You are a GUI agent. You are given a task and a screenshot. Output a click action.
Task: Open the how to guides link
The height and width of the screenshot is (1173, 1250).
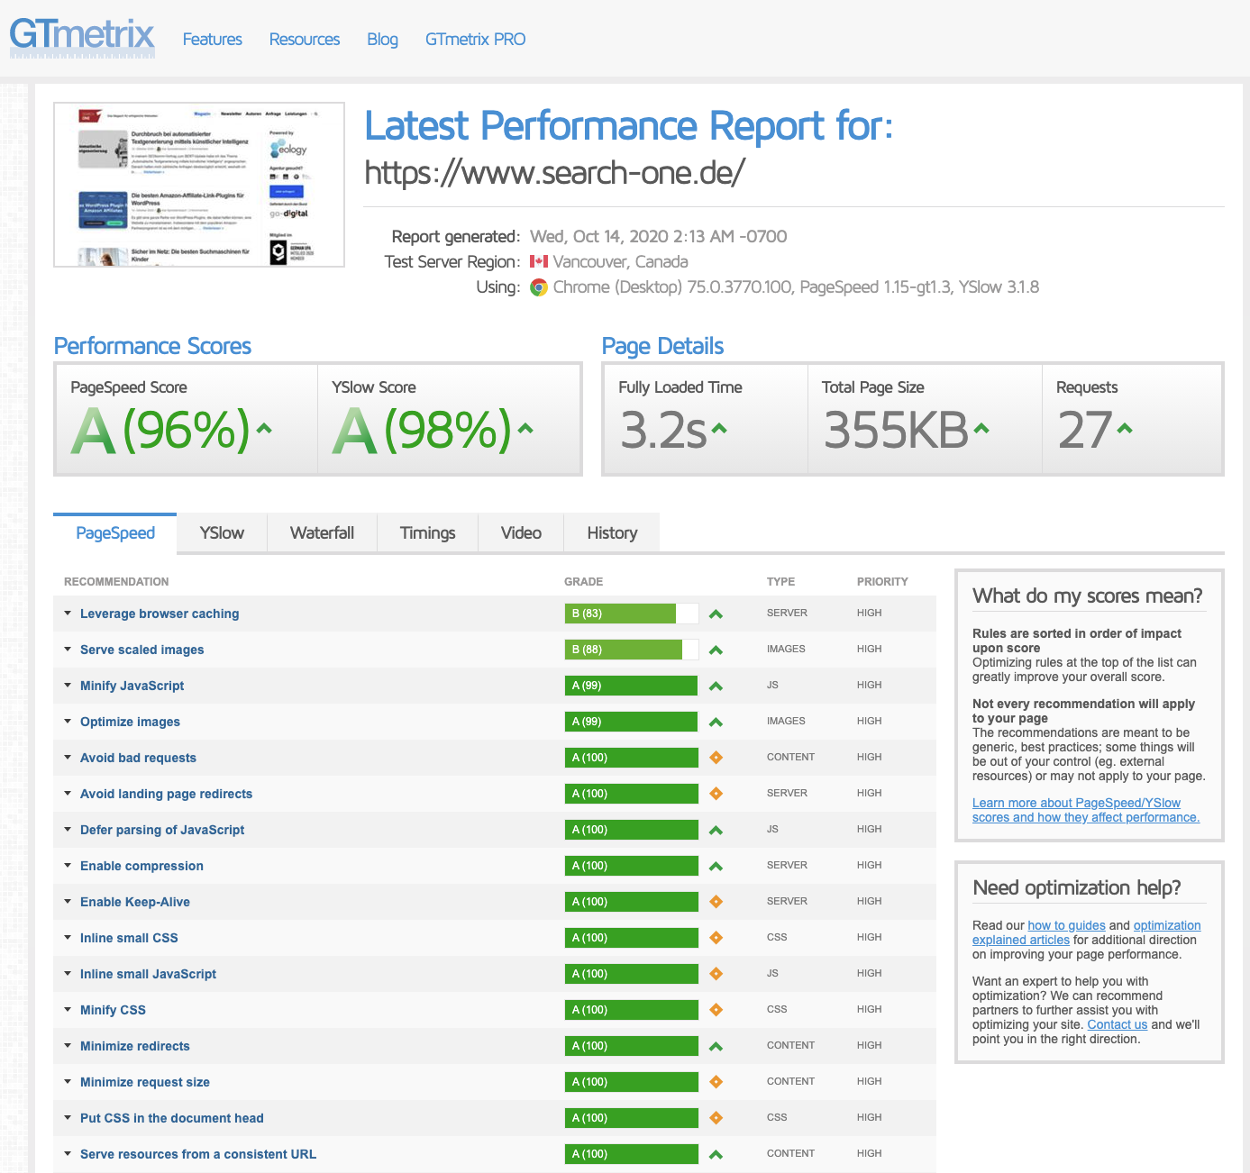(1066, 925)
